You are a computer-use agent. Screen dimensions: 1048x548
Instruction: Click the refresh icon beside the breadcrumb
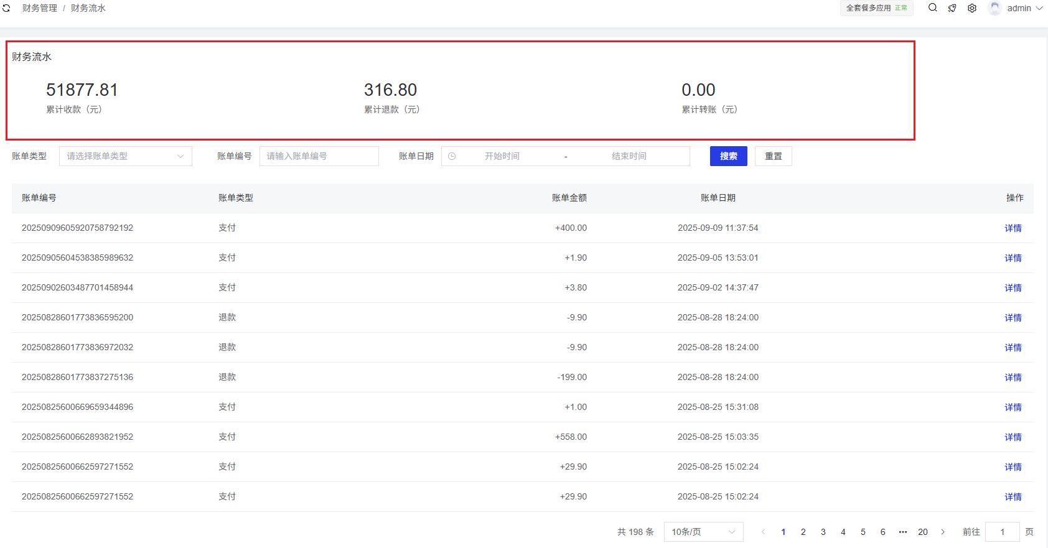coord(6,8)
